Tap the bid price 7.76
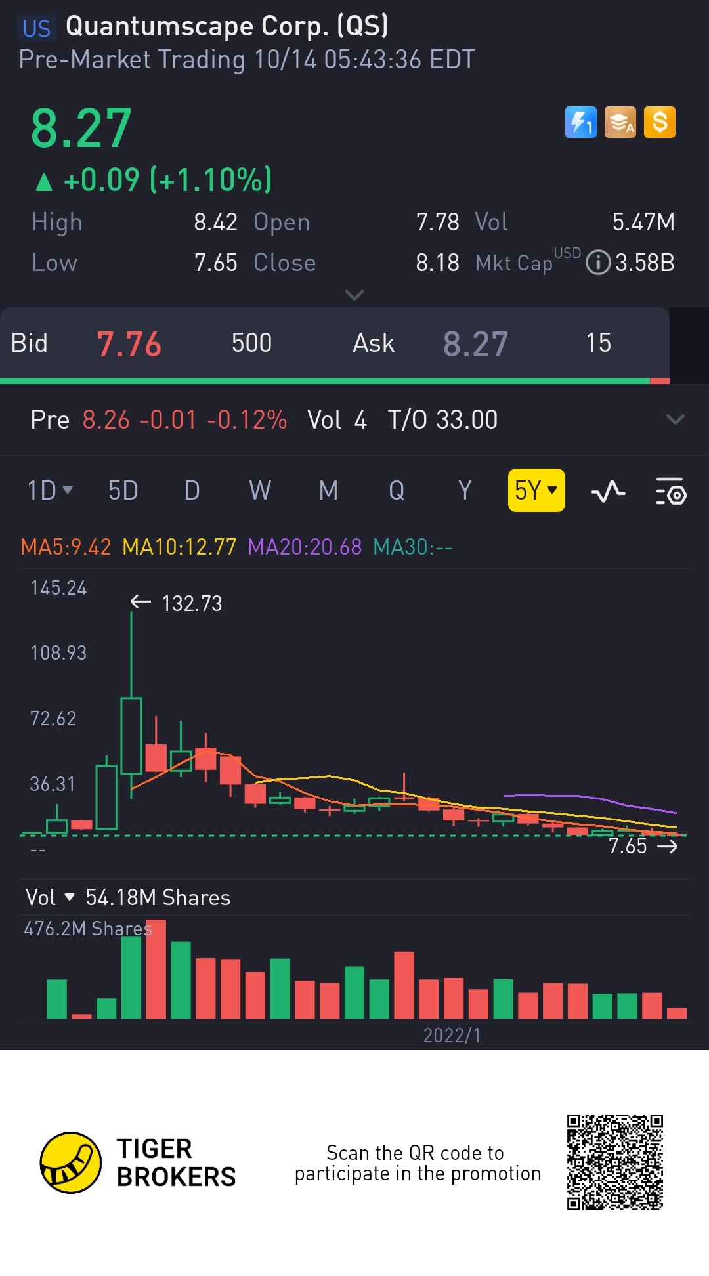The image size is (709, 1276). [129, 344]
